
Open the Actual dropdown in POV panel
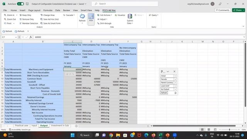click(x=175, y=76)
